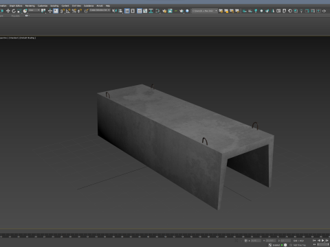Toggle 3D Snaps on
This screenshot has height=247, width=330.
pos(62,11)
